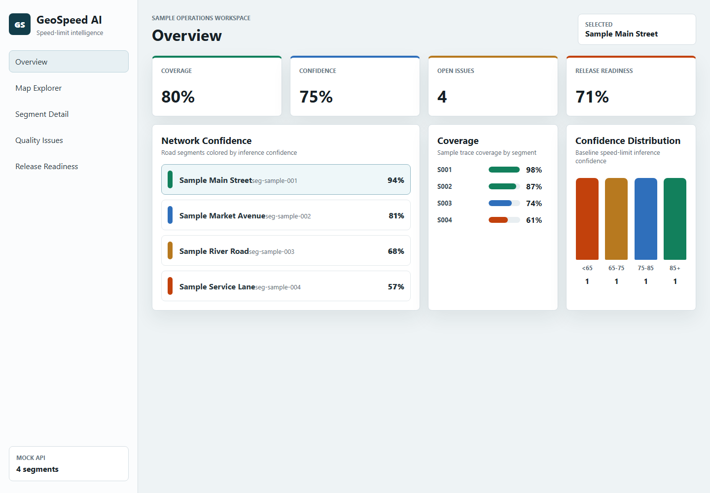The width and height of the screenshot is (710, 493).
Task: Click the Selected Sample Main Street box
Action: tap(637, 29)
